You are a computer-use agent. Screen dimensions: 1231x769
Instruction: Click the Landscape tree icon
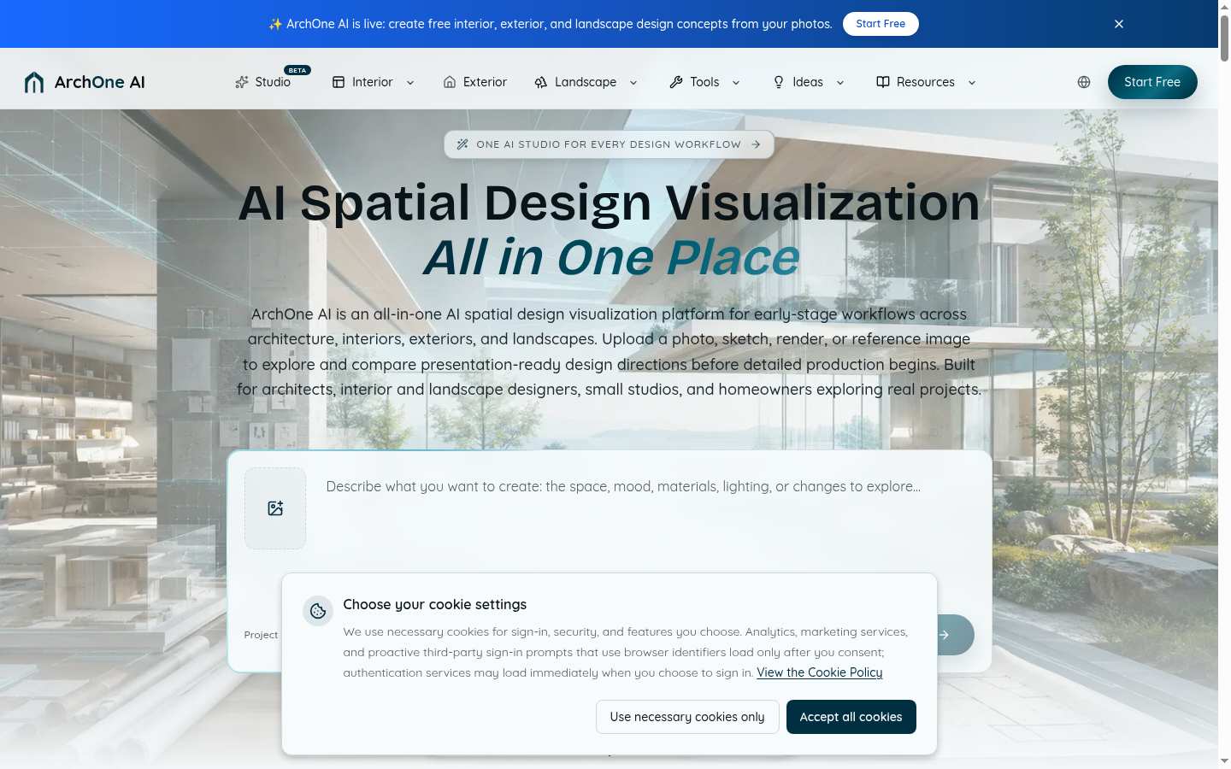(541, 82)
